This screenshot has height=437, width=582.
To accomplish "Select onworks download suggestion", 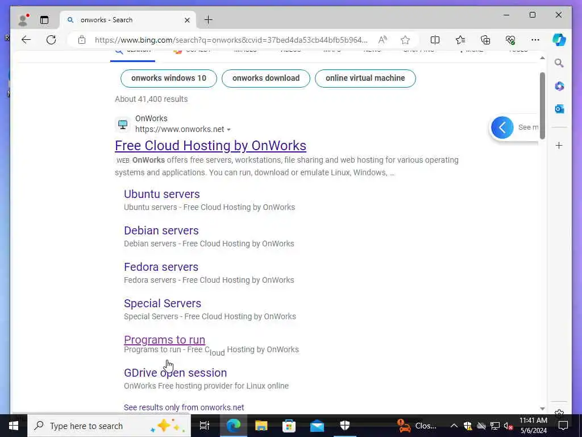I will point(266,79).
